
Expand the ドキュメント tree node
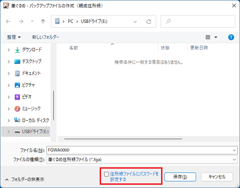pos(9,73)
